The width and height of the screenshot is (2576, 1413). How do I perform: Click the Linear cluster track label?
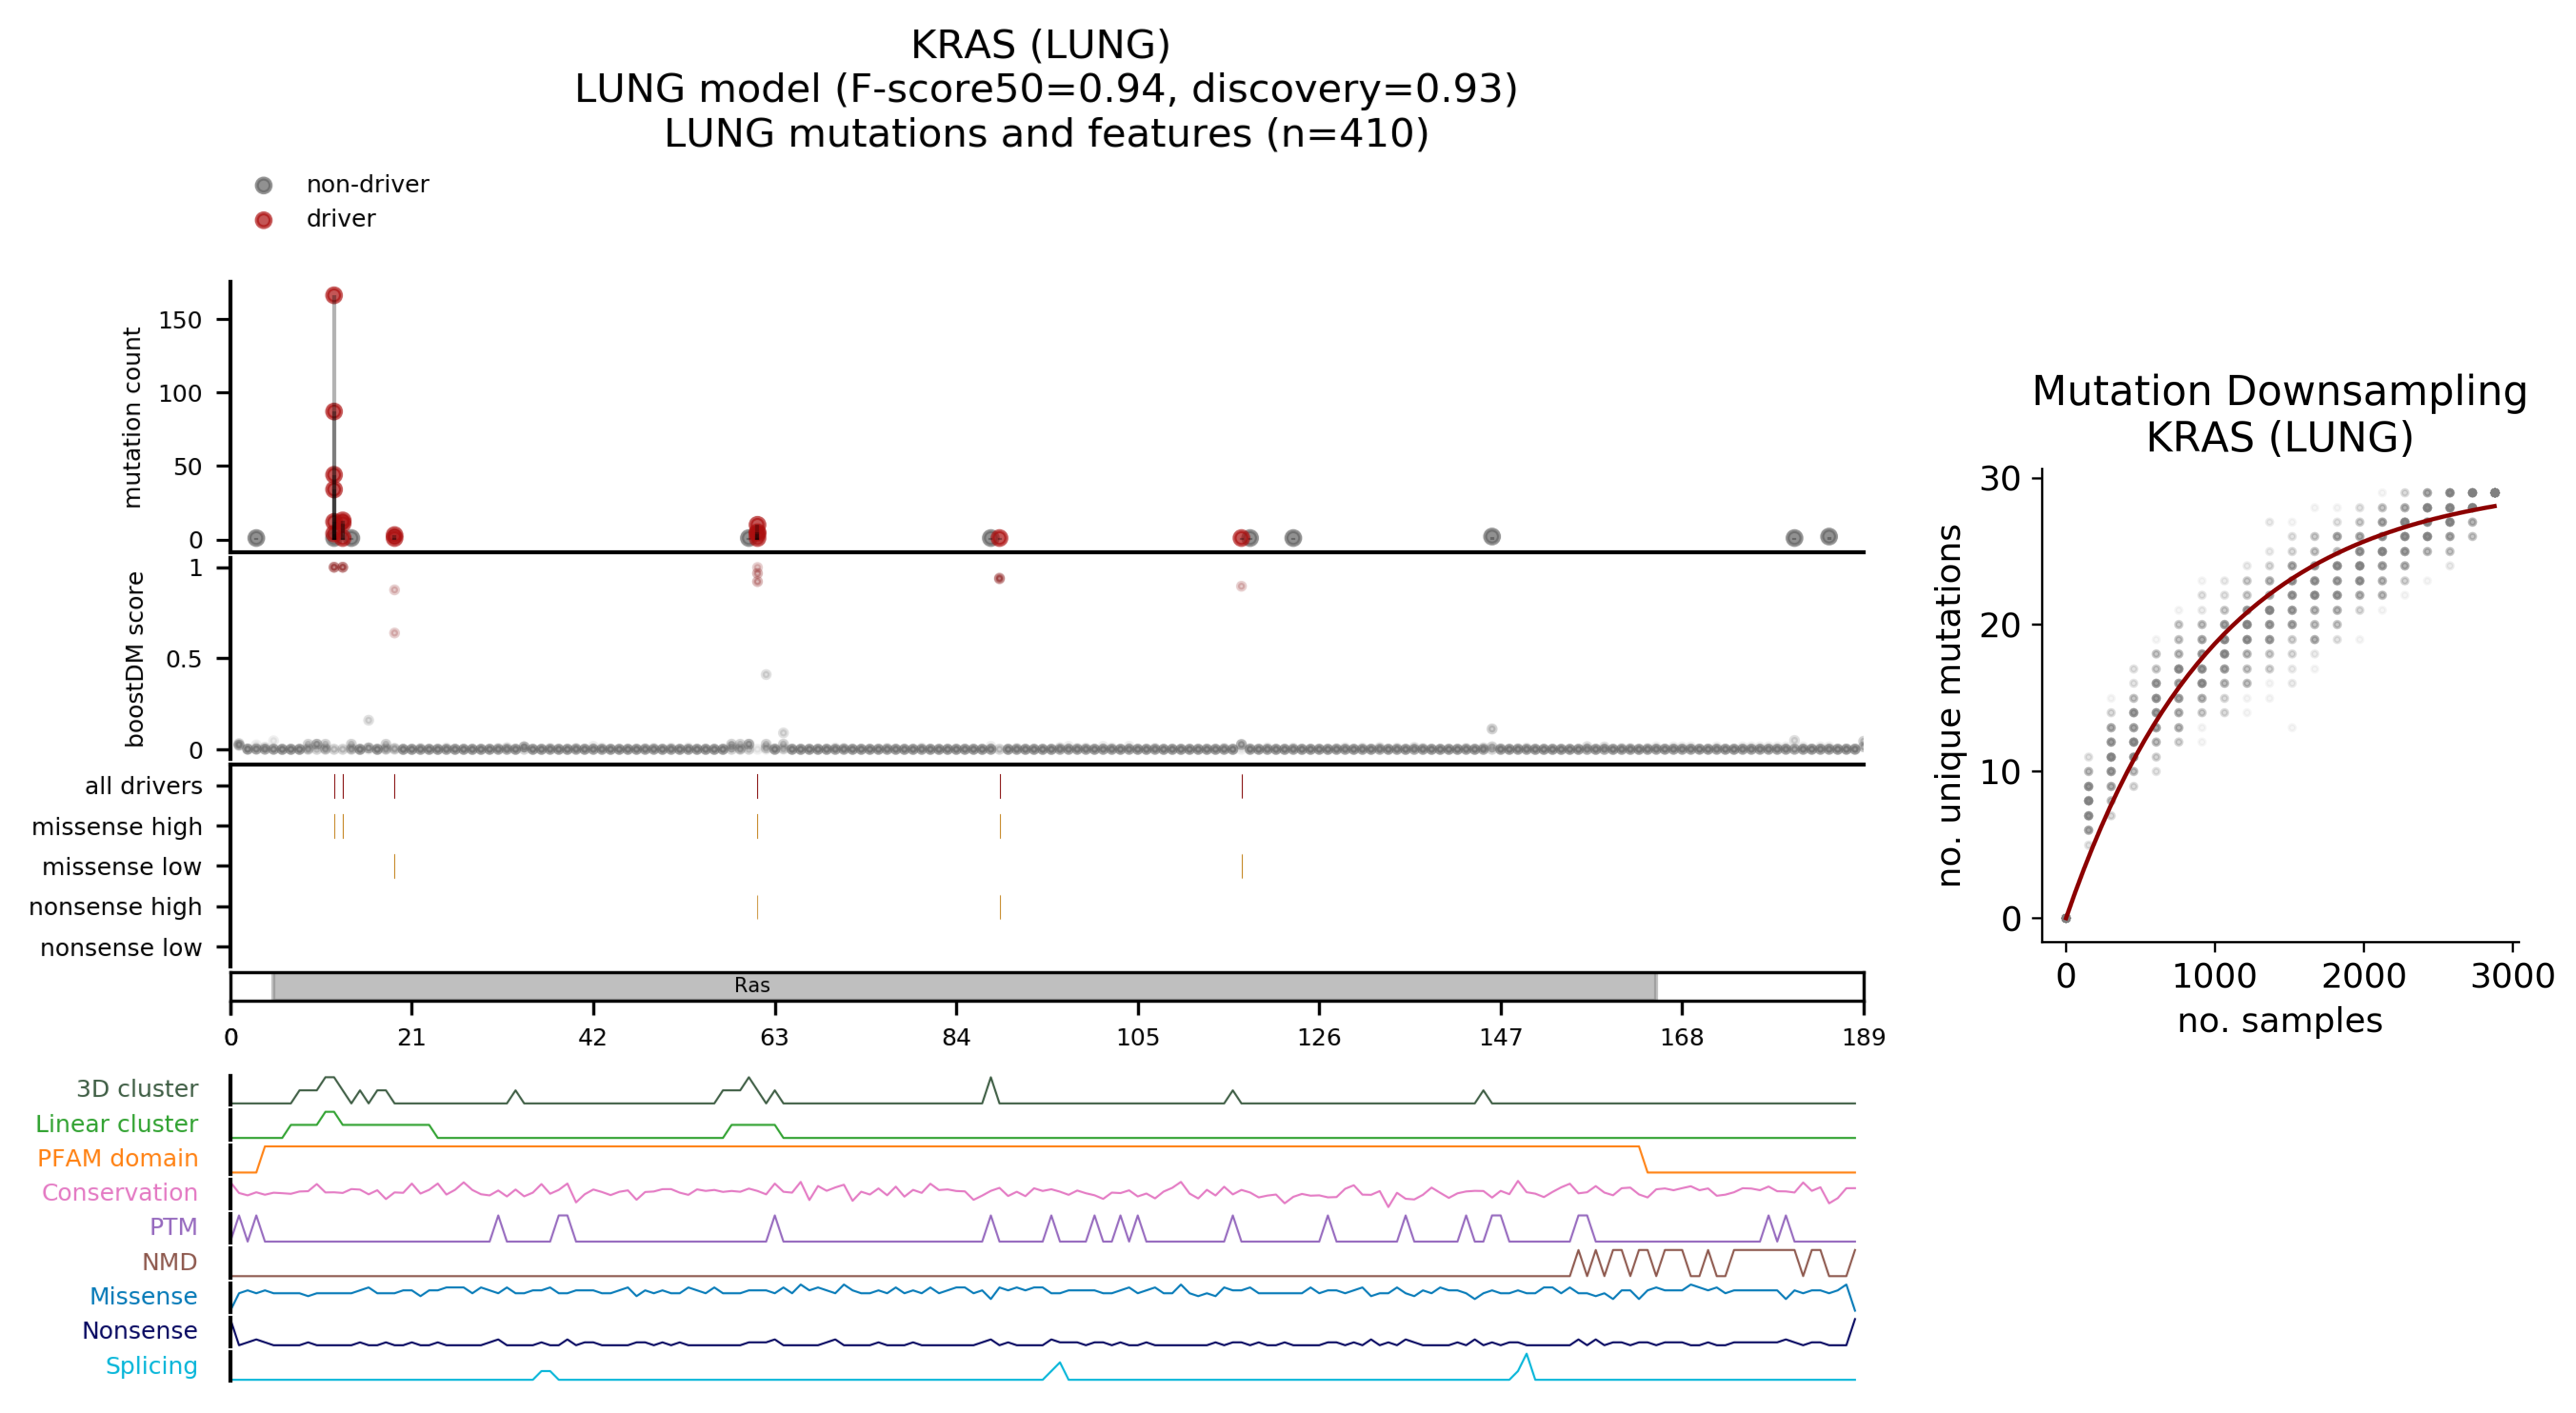[116, 1123]
